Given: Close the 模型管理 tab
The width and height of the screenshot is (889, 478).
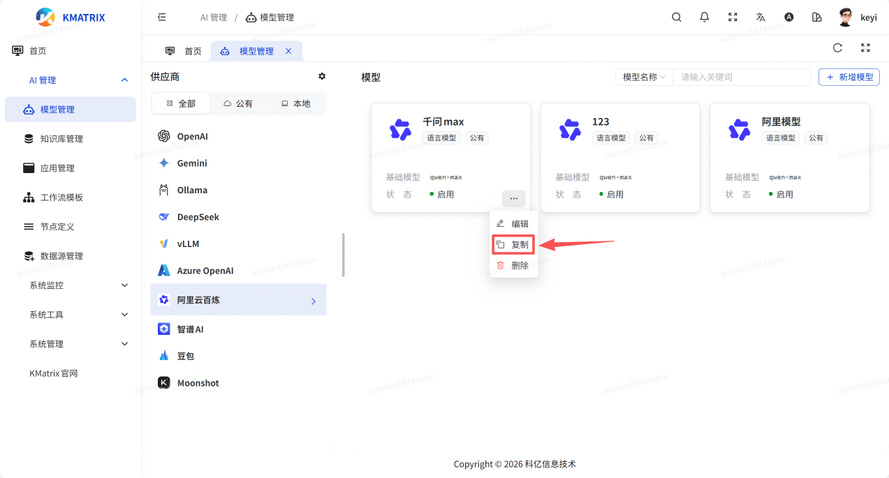Looking at the screenshot, I should click(x=288, y=51).
